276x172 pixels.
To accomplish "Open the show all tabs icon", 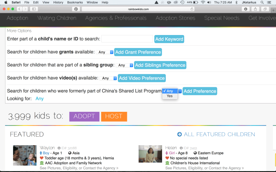I will coord(265,9).
